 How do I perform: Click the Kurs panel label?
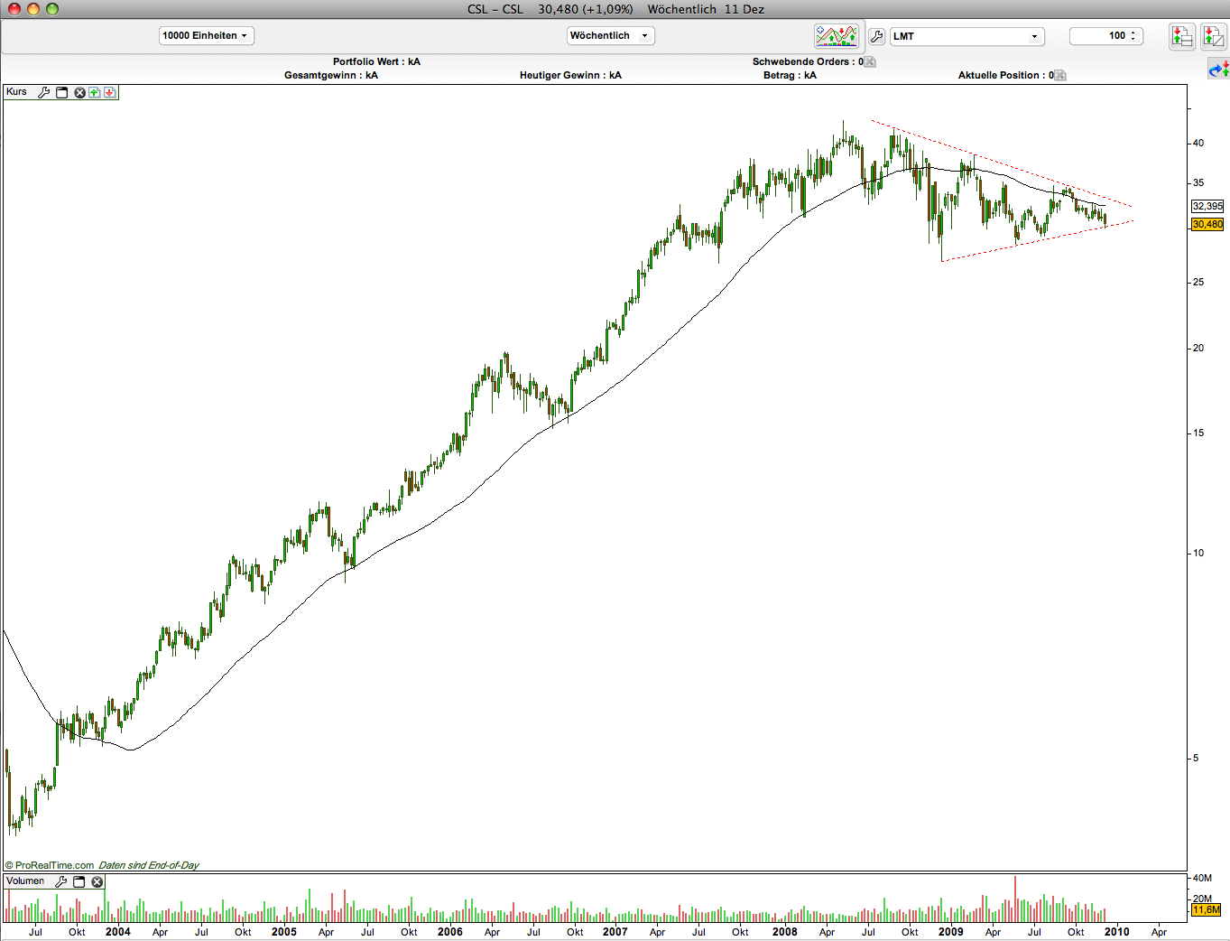16,92
